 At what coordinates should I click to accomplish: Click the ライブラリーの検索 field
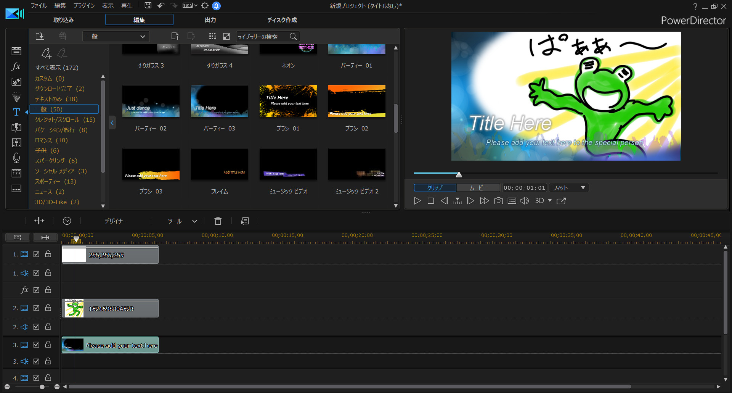click(262, 37)
